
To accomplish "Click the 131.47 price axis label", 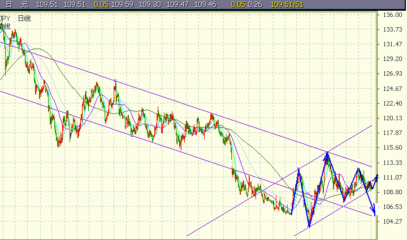I will pos(392,44).
